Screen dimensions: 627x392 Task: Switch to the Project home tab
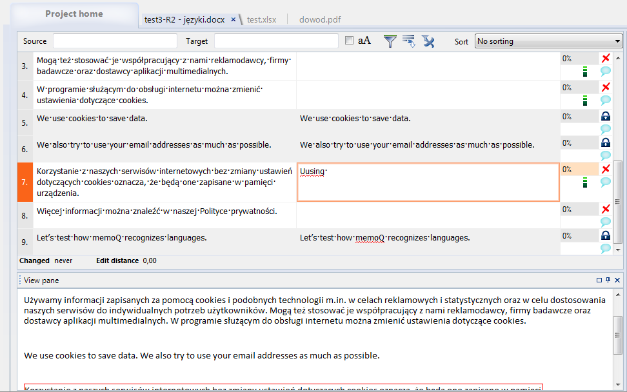74,14
